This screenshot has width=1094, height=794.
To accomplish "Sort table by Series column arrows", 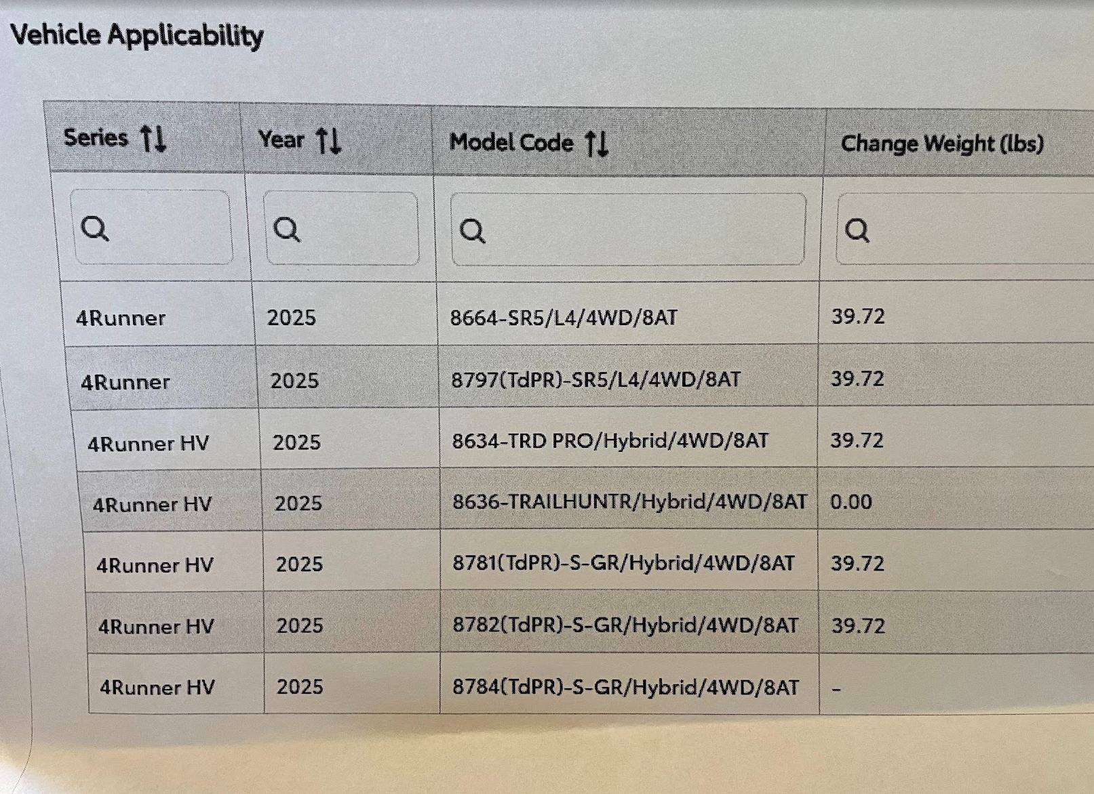I will (153, 138).
